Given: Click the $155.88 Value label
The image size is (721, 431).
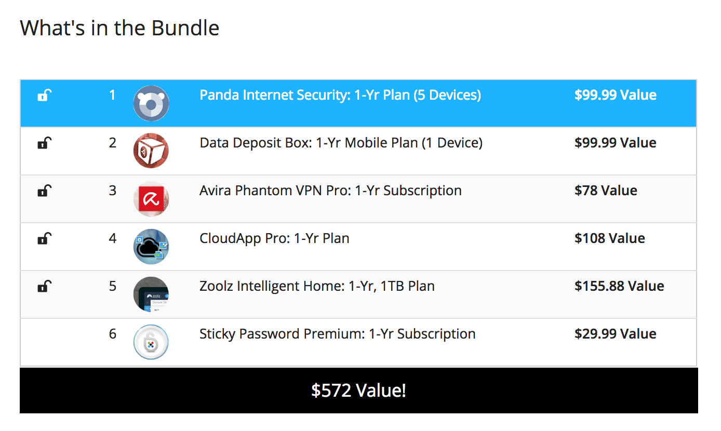Looking at the screenshot, I should click(x=619, y=286).
